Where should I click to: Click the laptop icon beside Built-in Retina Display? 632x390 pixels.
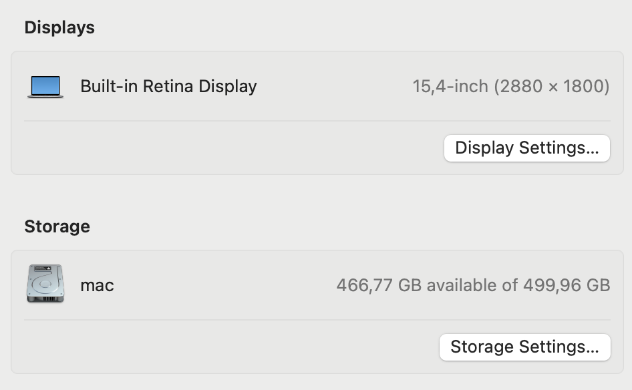click(x=45, y=87)
